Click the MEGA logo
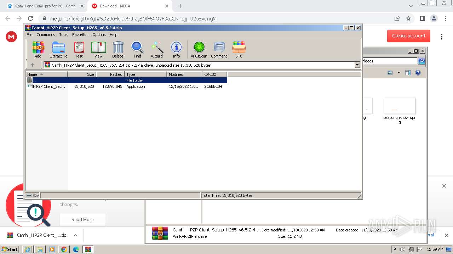Image resolution: width=453 pixels, height=254 pixels. [x=11, y=36]
